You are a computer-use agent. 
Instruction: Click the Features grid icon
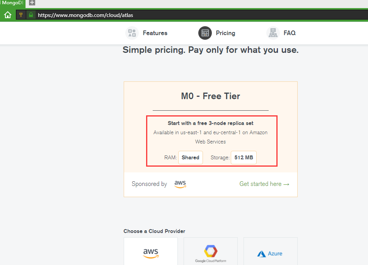click(x=132, y=33)
